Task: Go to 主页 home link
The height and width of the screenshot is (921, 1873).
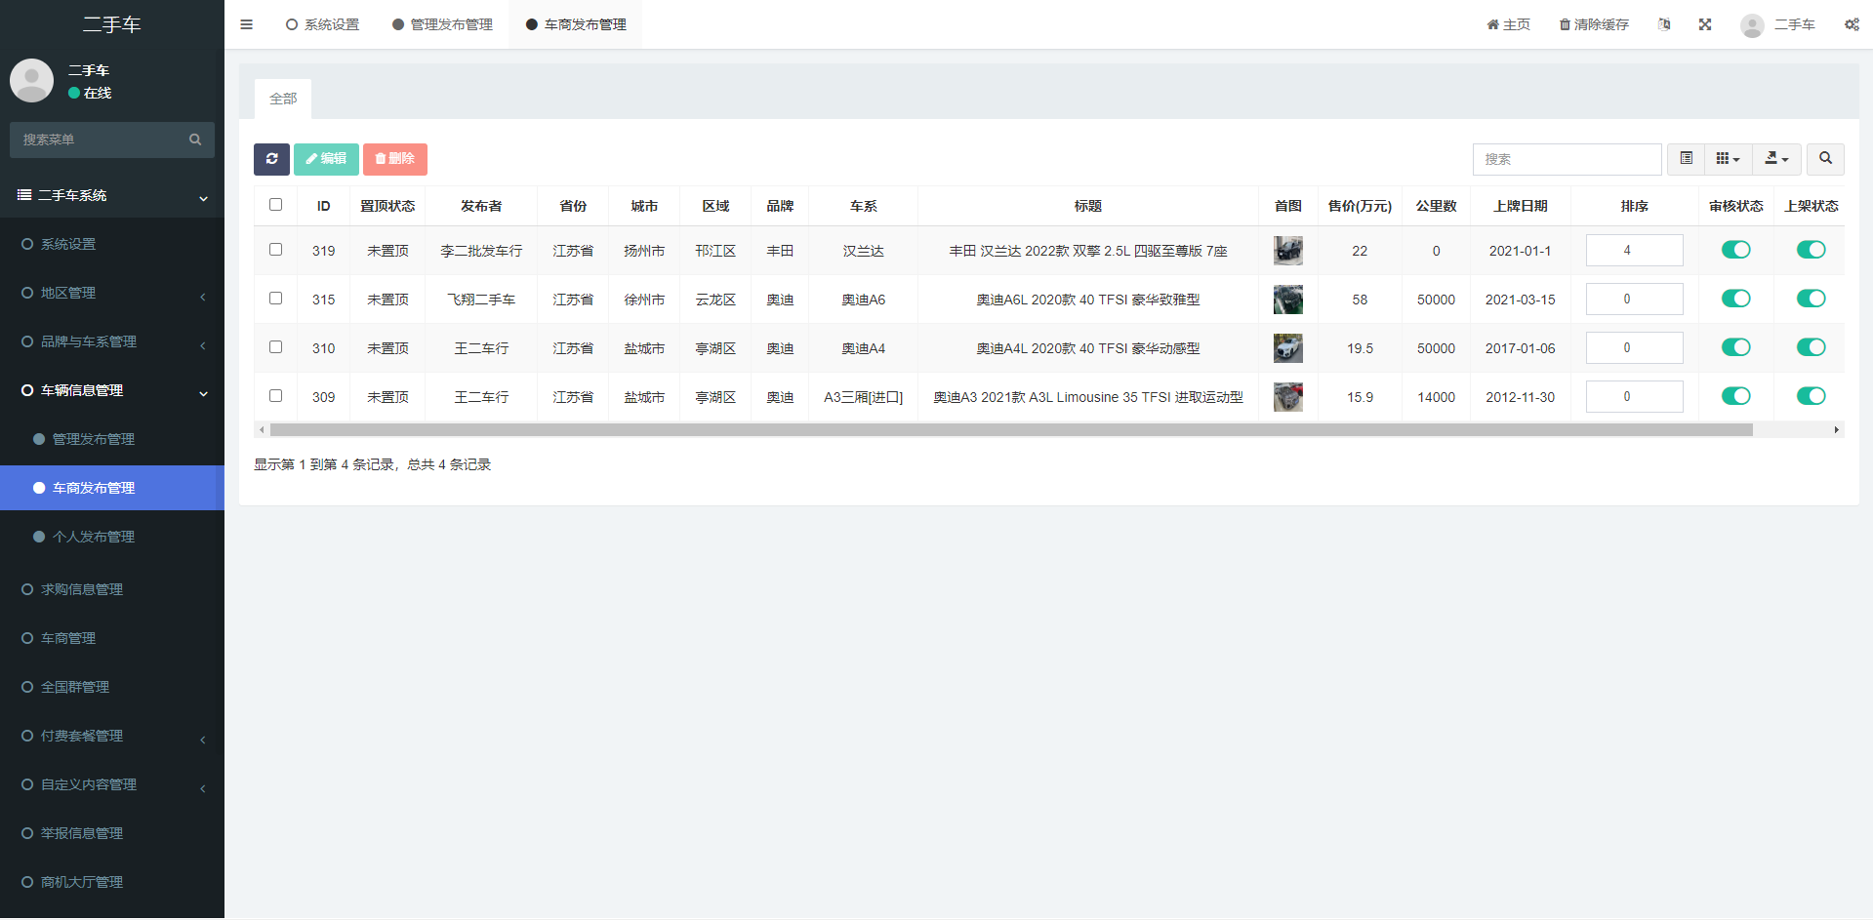Action: coord(1508,24)
